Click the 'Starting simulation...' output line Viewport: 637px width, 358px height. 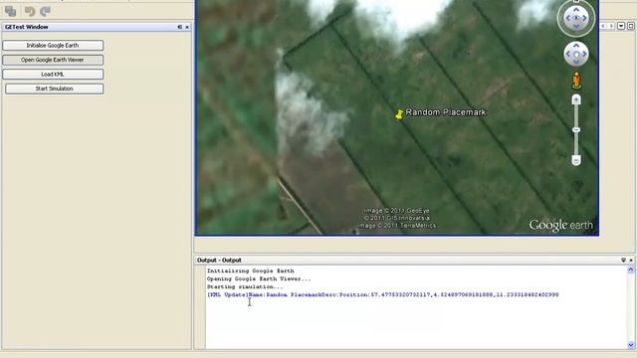(245, 286)
